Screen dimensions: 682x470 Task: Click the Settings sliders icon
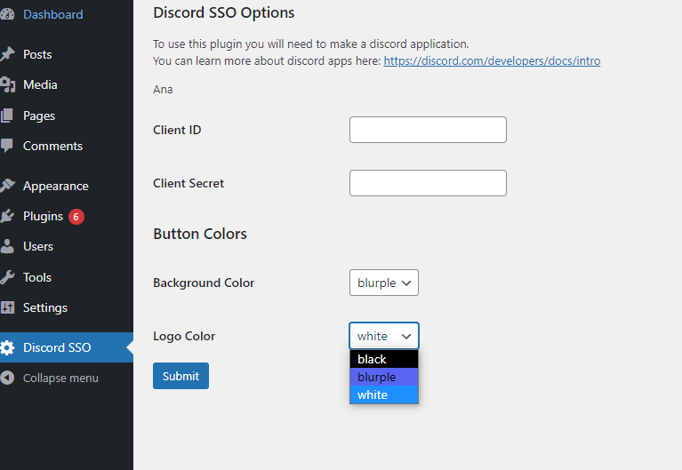click(7, 307)
